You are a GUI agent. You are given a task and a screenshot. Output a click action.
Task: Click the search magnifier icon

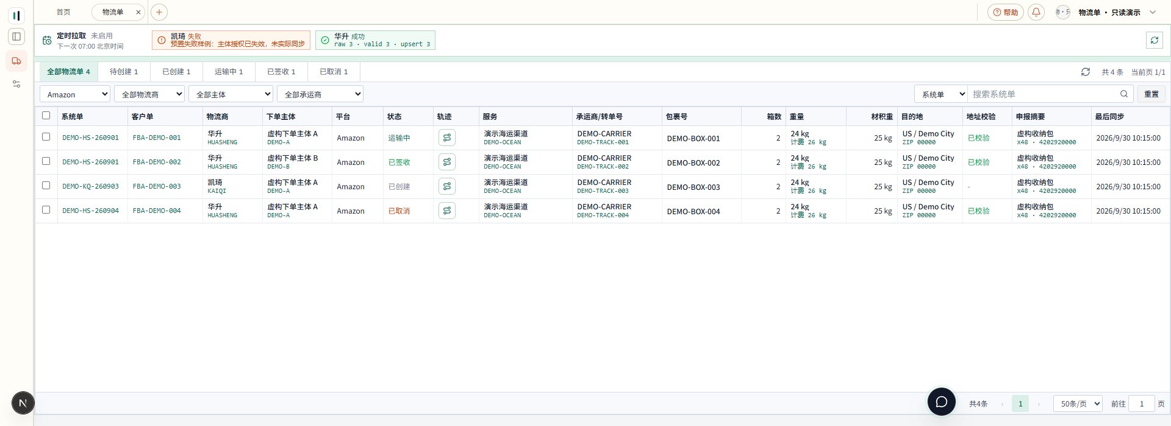[1124, 94]
